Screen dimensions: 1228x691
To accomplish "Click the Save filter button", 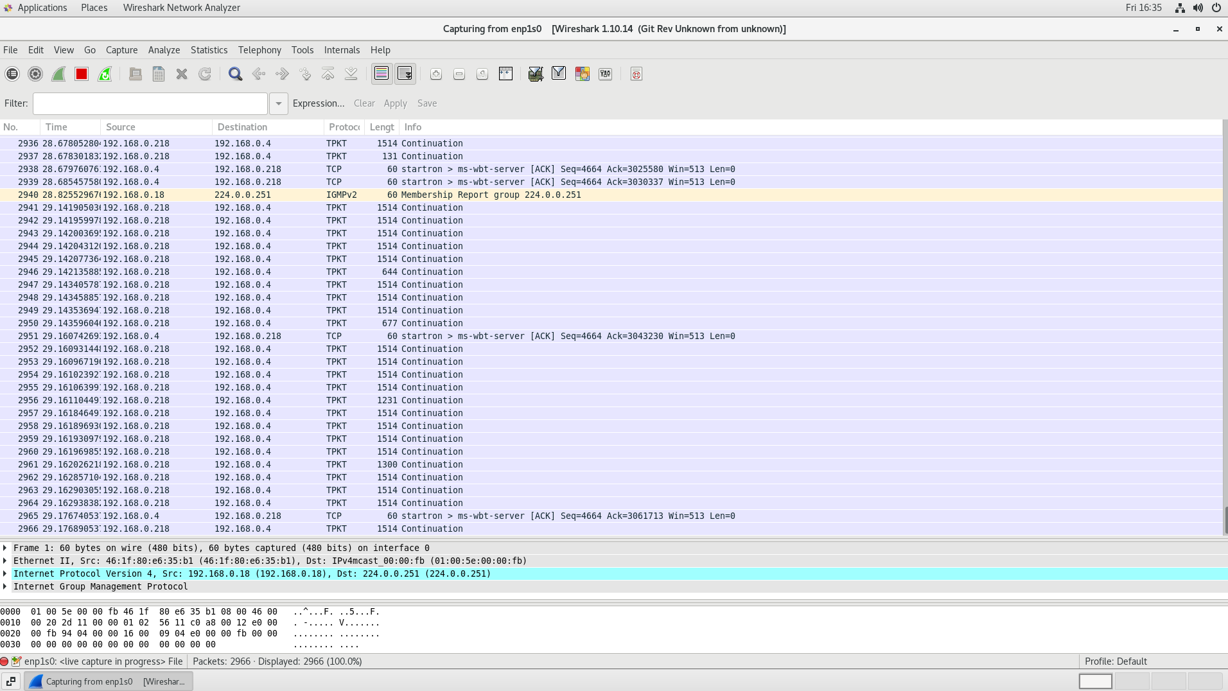I will click(x=427, y=103).
